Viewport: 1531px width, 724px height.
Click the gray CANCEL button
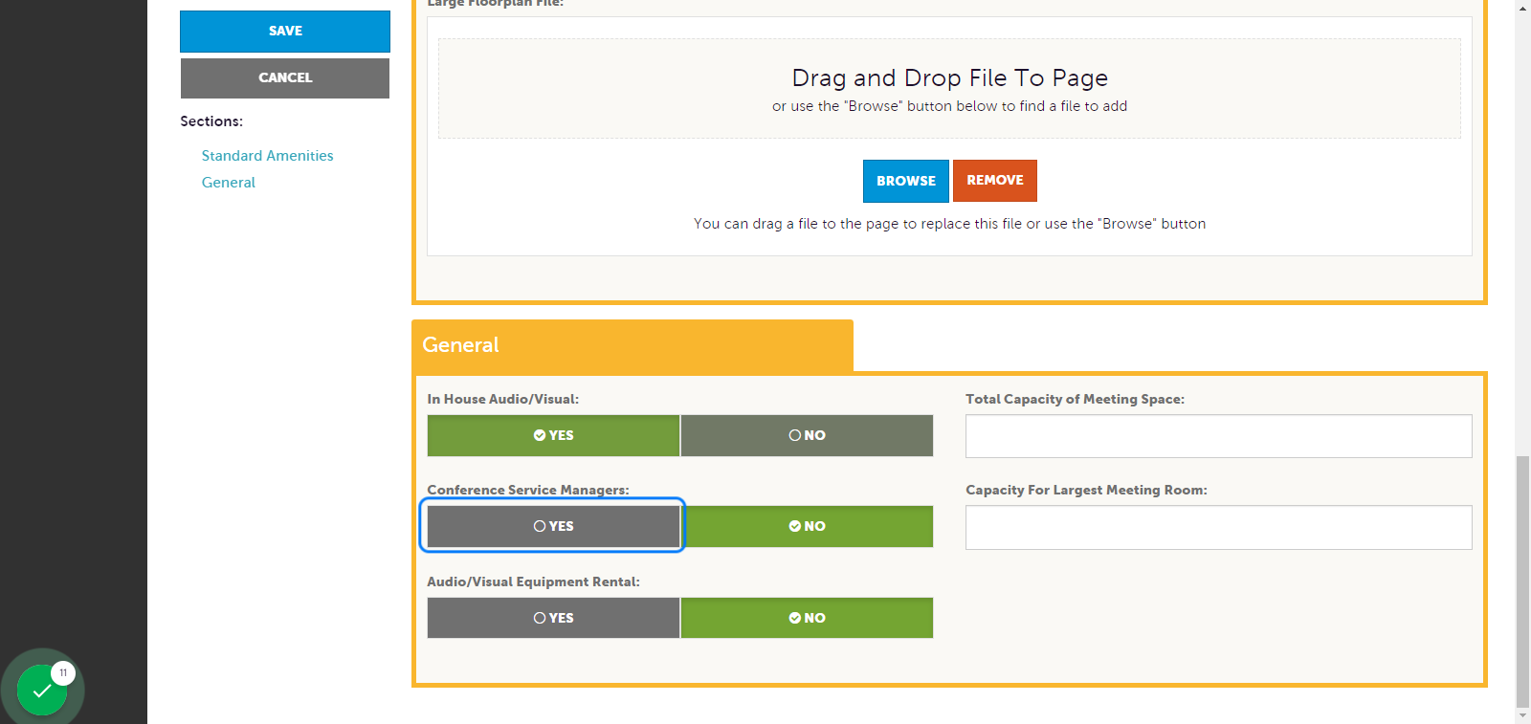pyautogui.click(x=285, y=78)
